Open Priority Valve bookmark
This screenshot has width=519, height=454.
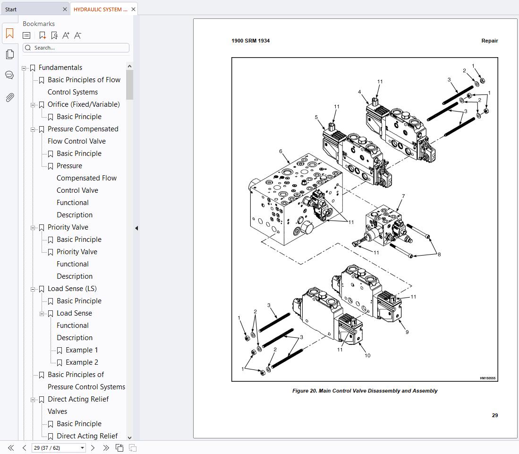pos(68,227)
